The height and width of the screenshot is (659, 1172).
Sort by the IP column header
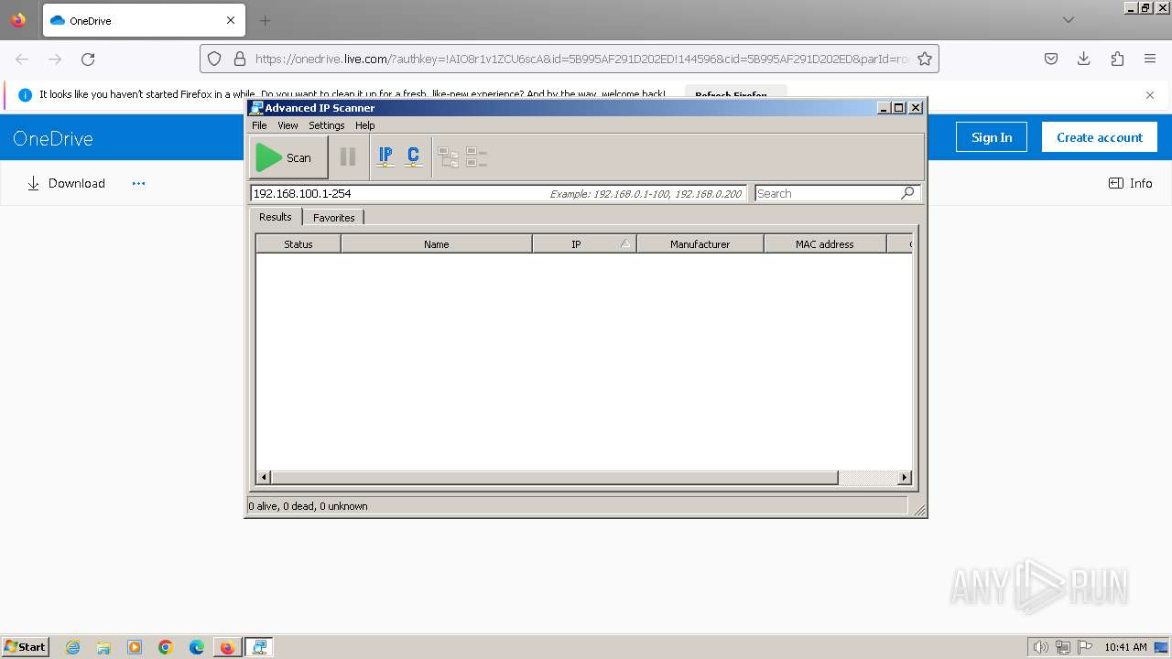coord(584,244)
